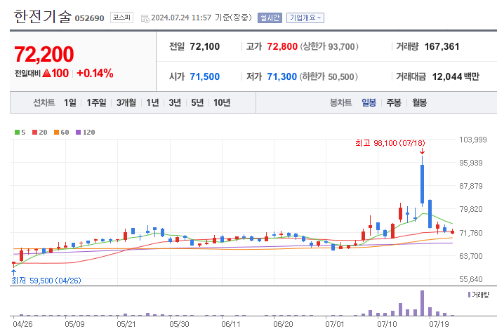The height and width of the screenshot is (336, 497).
Task: Click the calendar clock icon beside the date
Action: (145, 19)
